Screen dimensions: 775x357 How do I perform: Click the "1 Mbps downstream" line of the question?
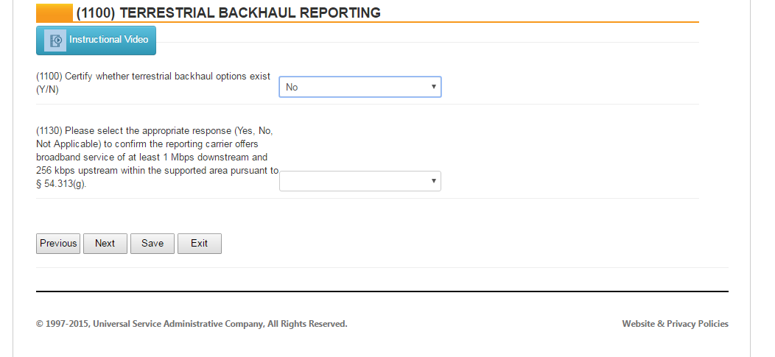pos(152,158)
